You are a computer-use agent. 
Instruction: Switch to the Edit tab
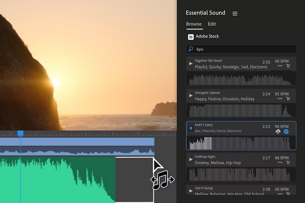click(212, 24)
